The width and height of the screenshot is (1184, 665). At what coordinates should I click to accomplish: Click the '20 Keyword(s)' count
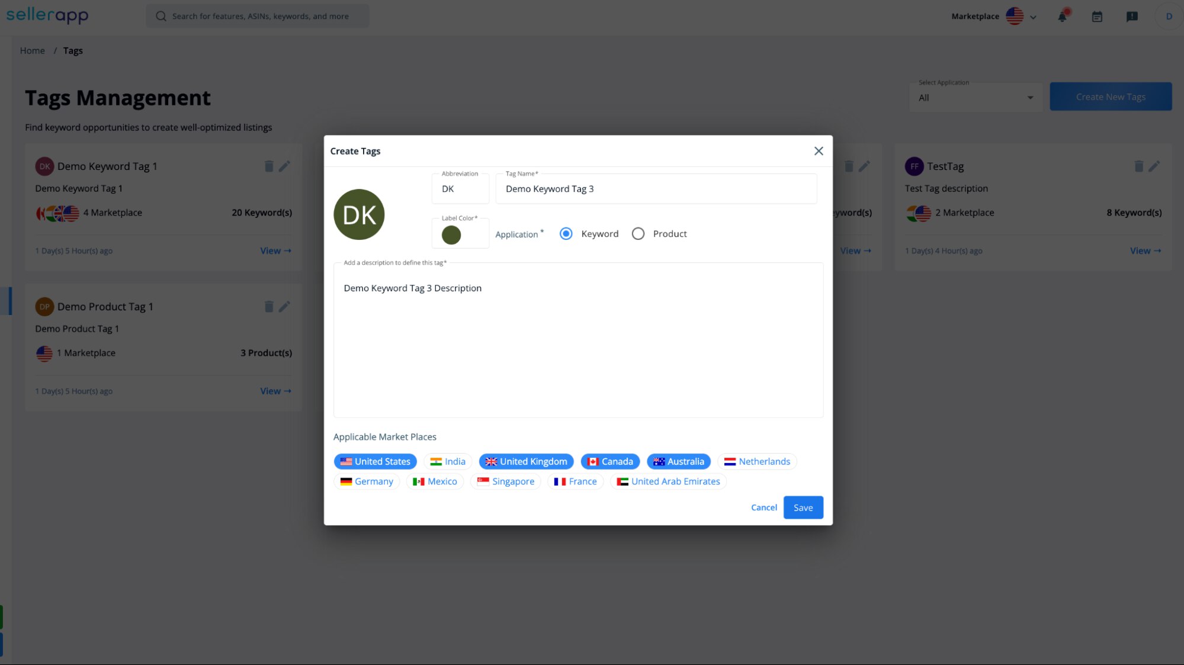point(262,213)
